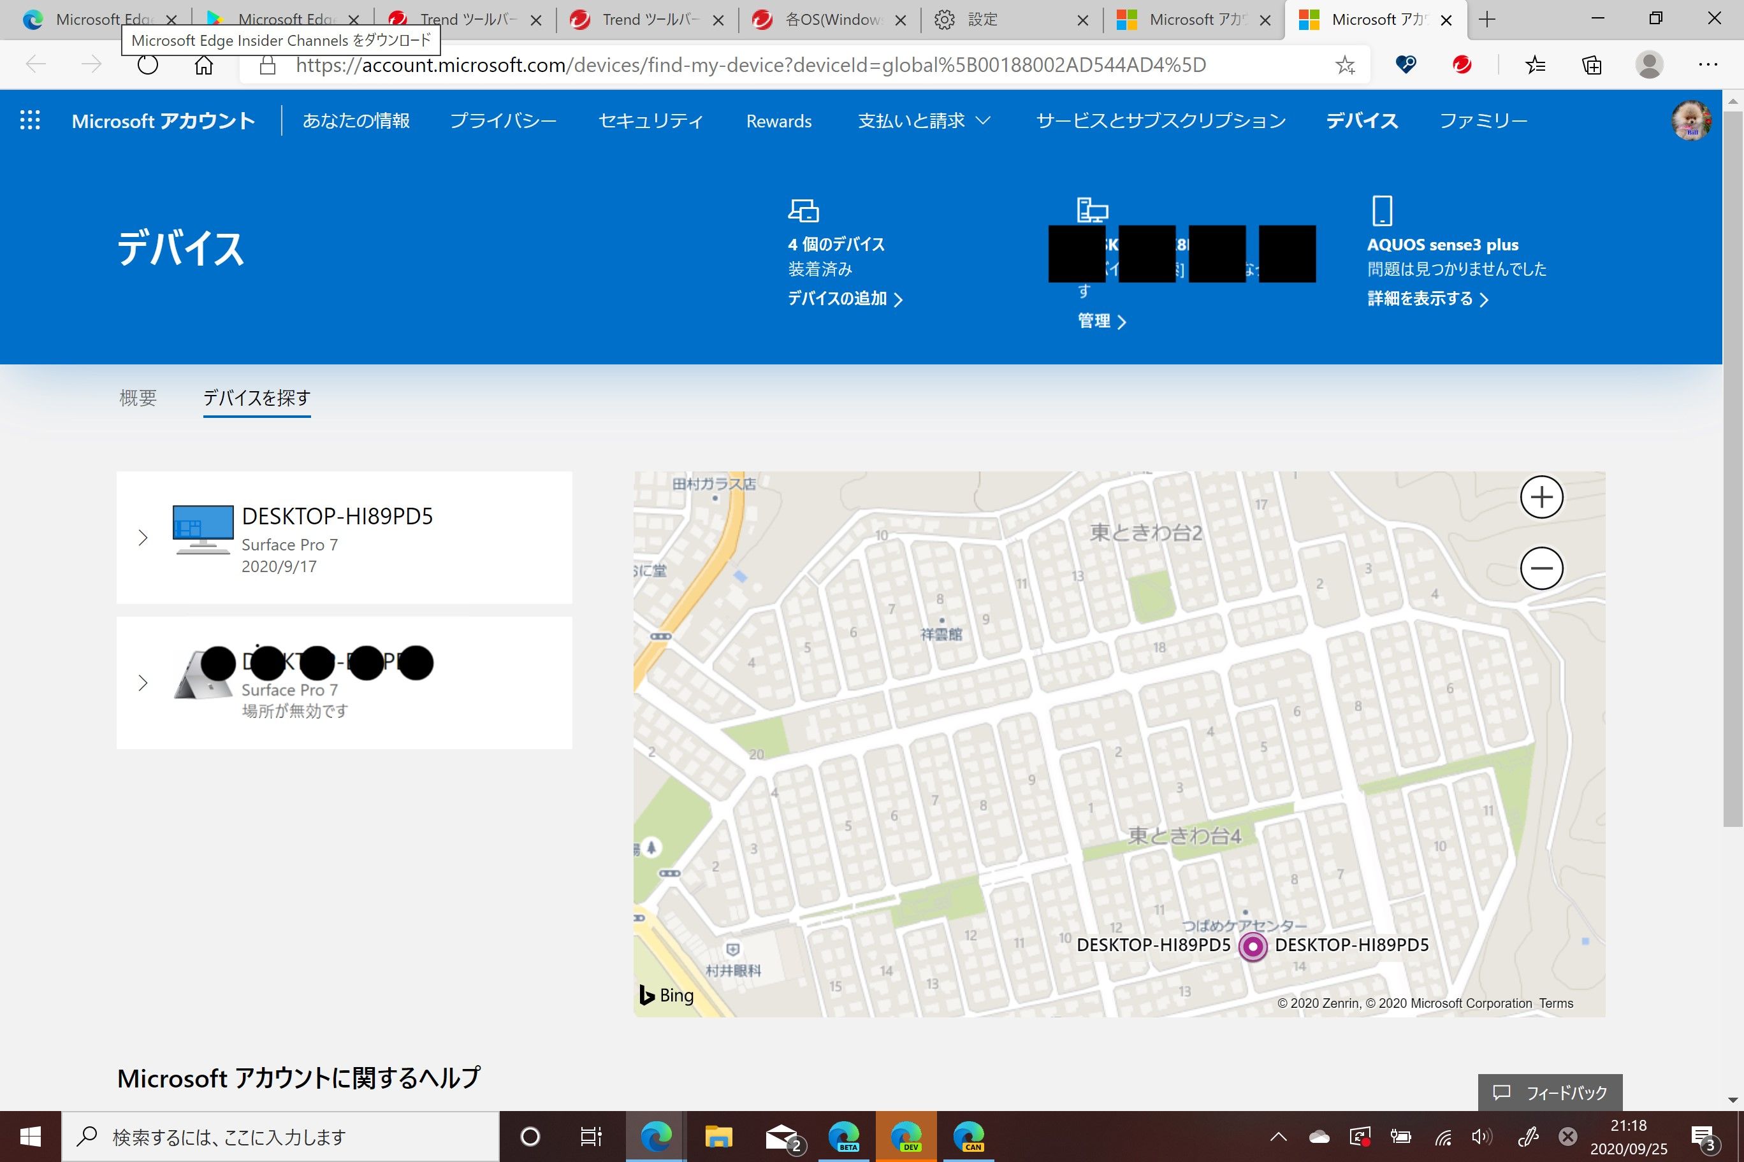
Task: Click the taskbar clock and date
Action: tap(1629, 1137)
